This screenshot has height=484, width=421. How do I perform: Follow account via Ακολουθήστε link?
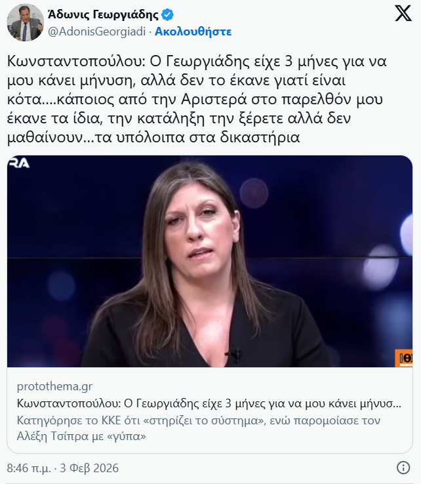point(193,31)
